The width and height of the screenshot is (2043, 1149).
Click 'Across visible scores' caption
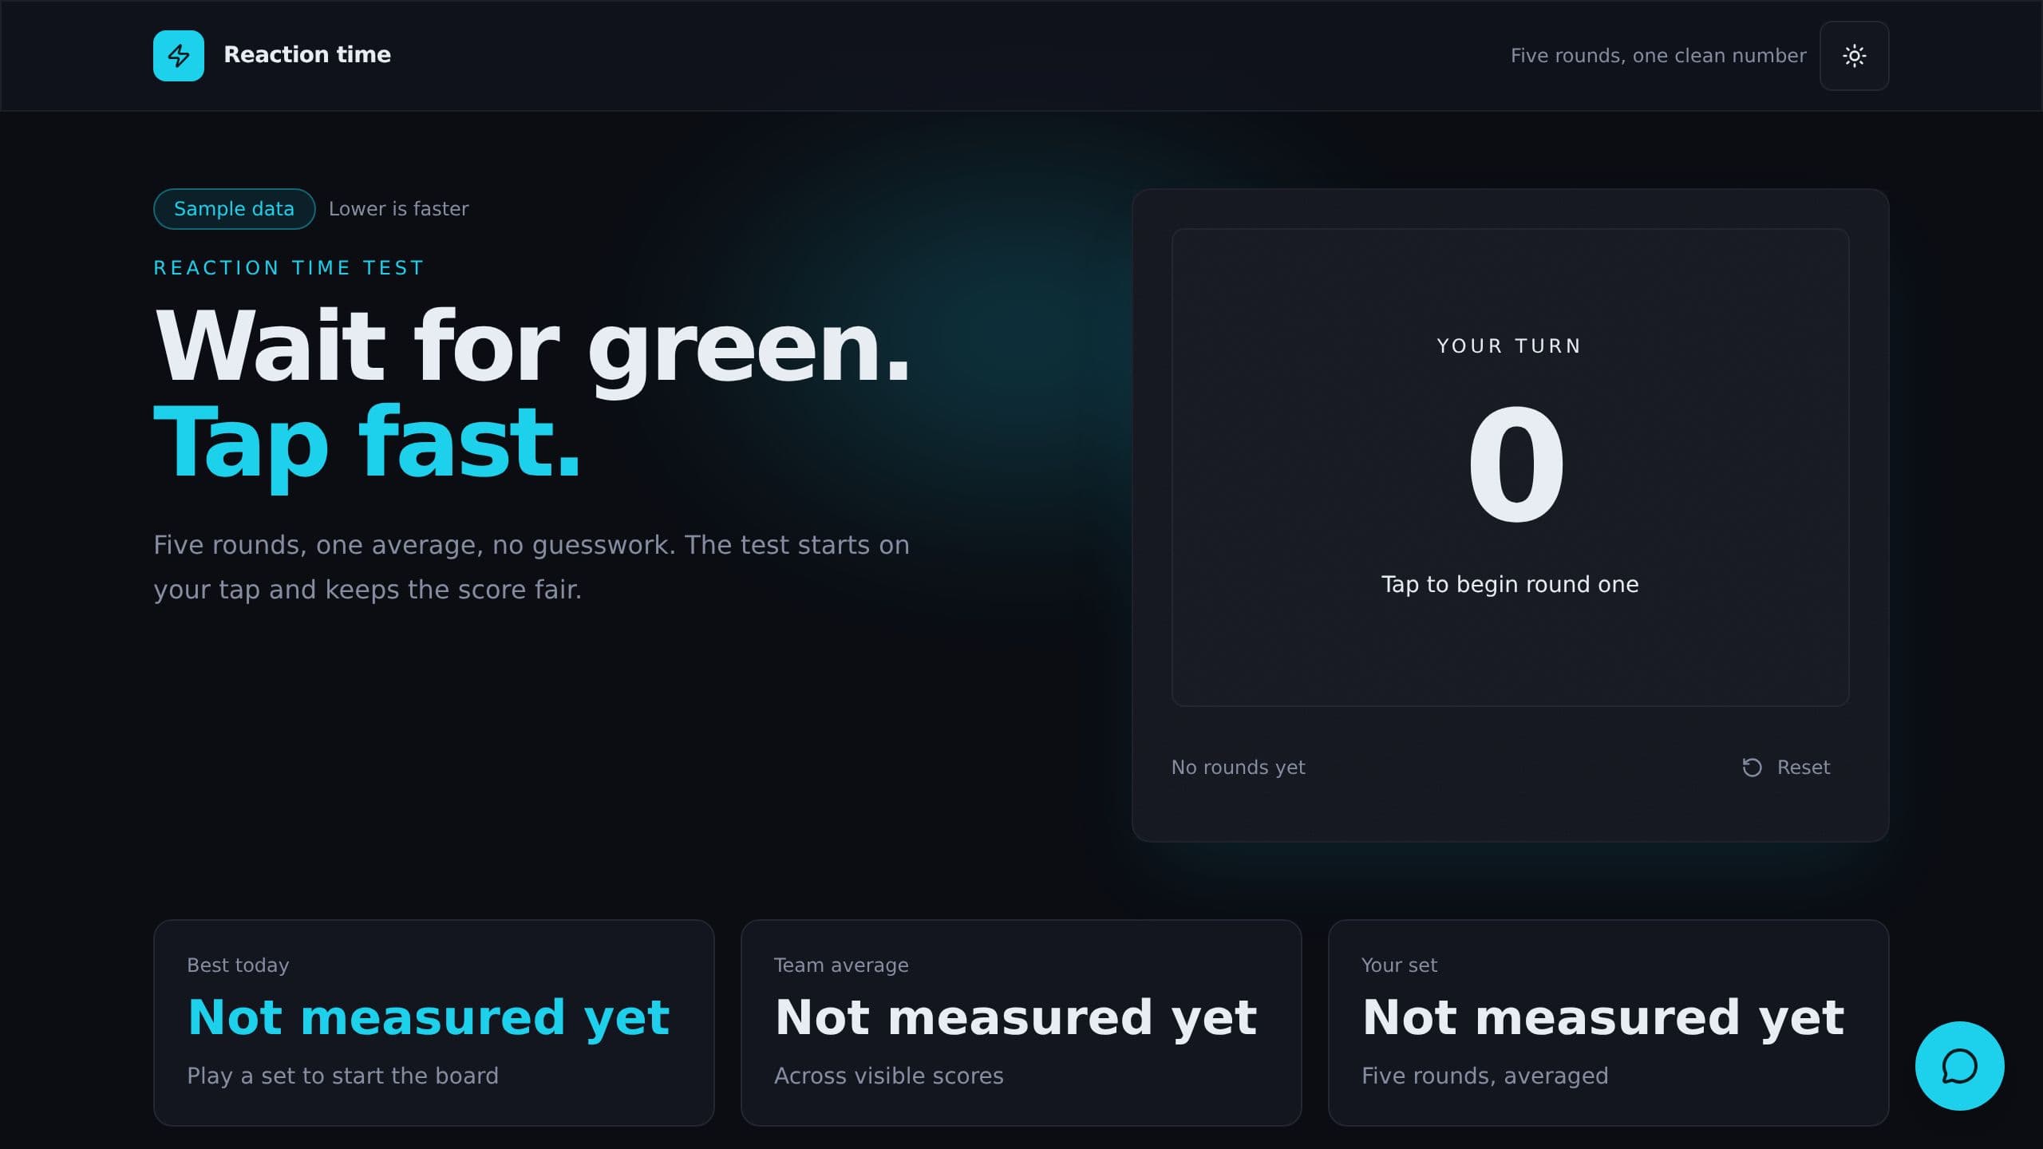(888, 1076)
